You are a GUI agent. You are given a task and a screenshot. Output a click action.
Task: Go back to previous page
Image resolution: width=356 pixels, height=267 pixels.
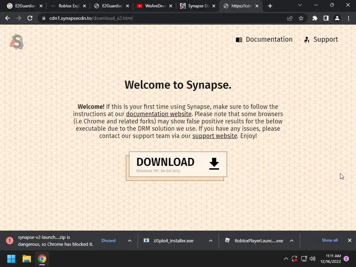[x=8, y=18]
